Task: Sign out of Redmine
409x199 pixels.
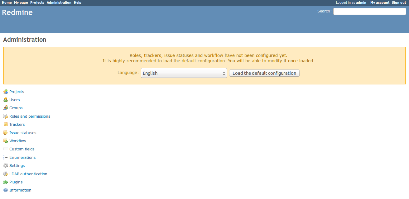Action: (399, 2)
